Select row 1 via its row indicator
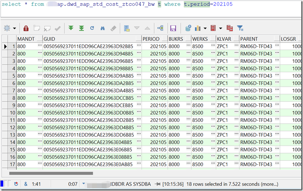This screenshot has width=303, height=191. (5, 46)
